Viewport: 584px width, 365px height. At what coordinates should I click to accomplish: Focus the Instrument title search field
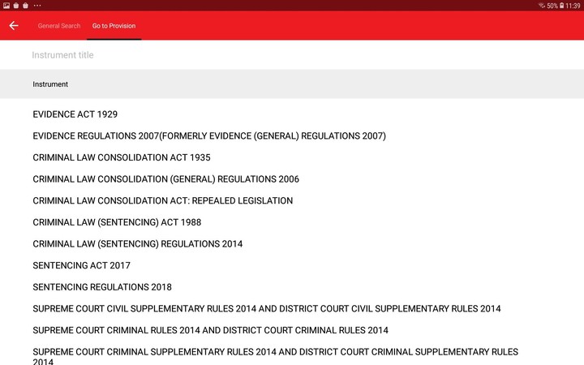pos(292,55)
